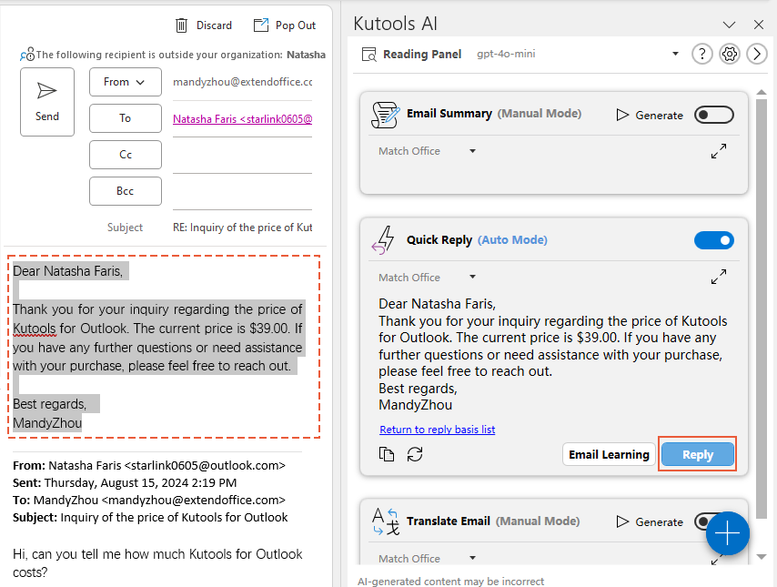
Task: Click the Email Summary panel icon
Action: [x=383, y=115]
